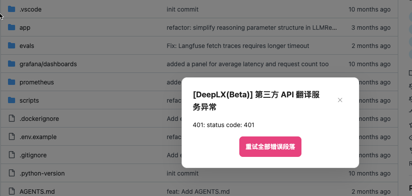The width and height of the screenshot is (412, 196).
Task: Click the folder icon beside prometheus
Action: [x=11, y=82]
